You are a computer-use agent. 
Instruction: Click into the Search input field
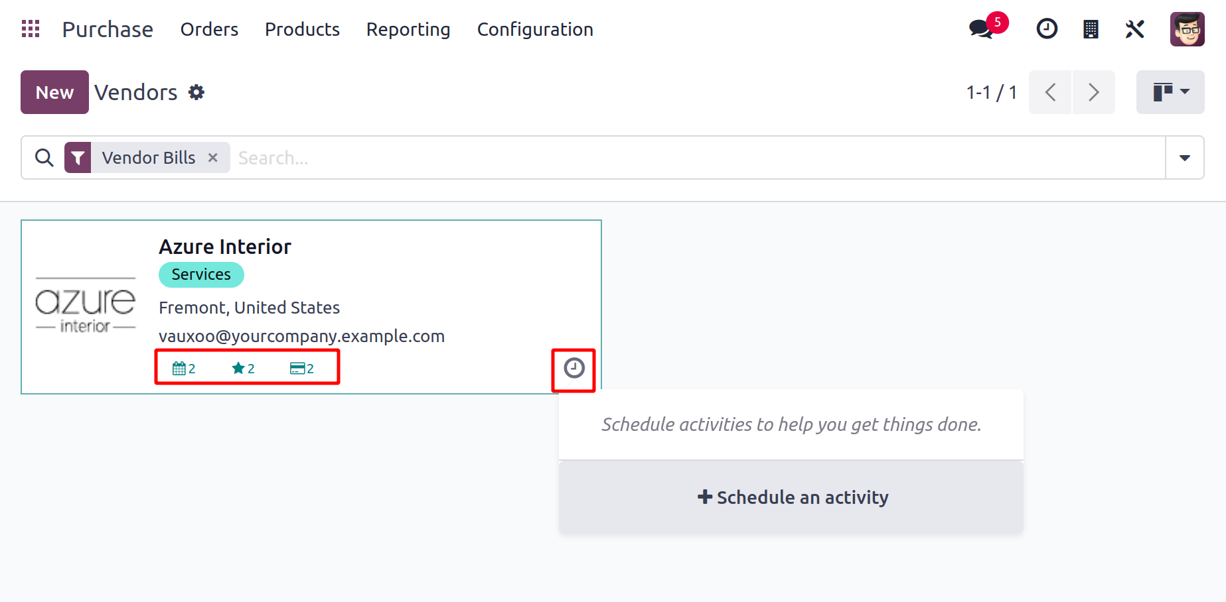(697, 158)
